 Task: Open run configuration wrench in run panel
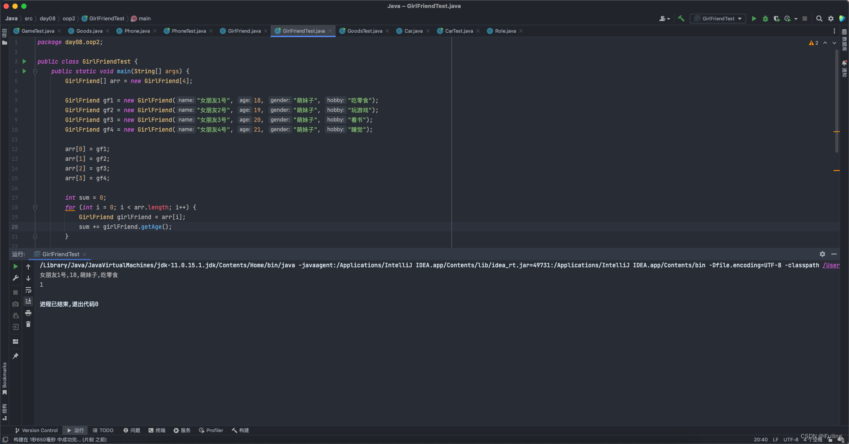tap(15, 278)
